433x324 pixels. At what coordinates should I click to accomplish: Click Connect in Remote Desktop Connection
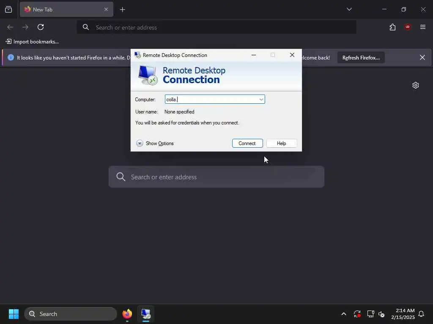tap(247, 143)
